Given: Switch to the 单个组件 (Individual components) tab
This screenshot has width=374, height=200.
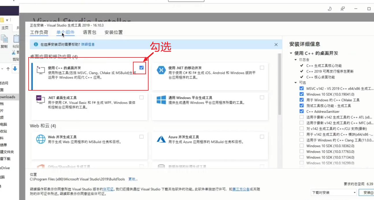Looking at the screenshot, I should pyautogui.click(x=66, y=32).
